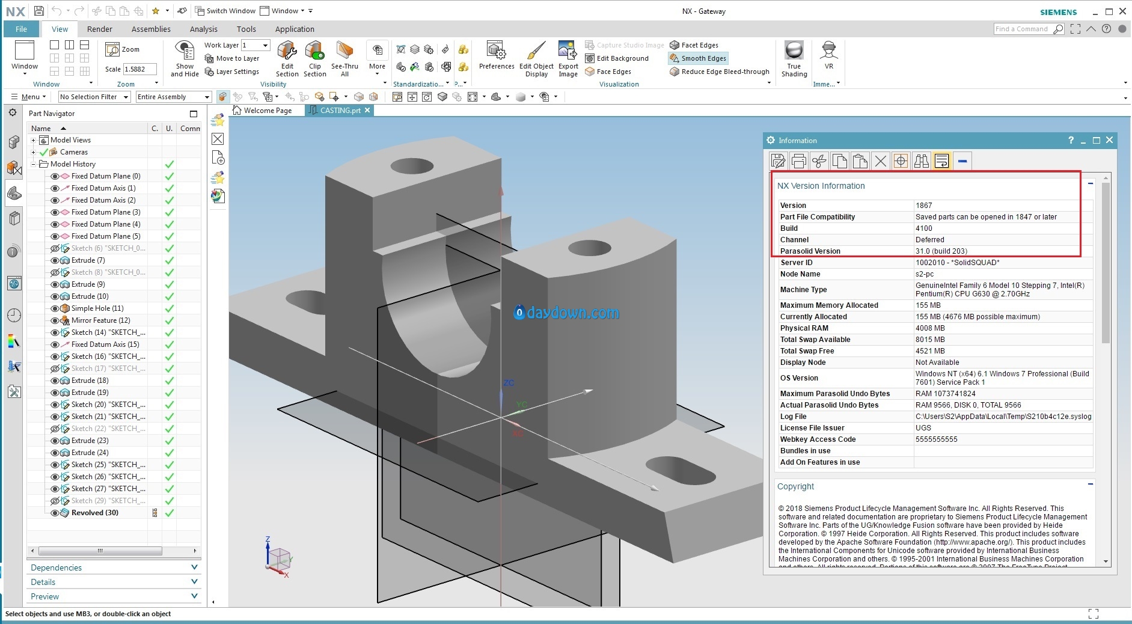The height and width of the screenshot is (624, 1132).
Task: Open the Web Browser globe sidebar icon
Action: point(14,284)
